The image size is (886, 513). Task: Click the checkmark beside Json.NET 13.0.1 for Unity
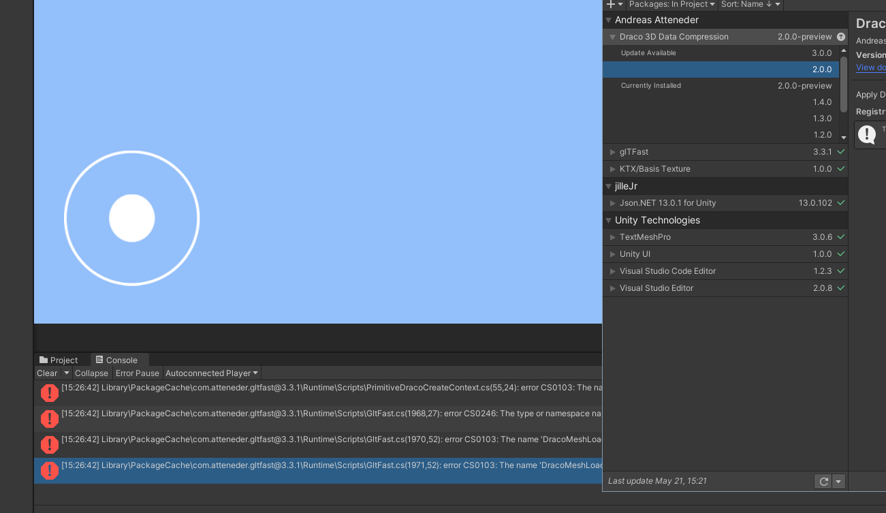840,202
